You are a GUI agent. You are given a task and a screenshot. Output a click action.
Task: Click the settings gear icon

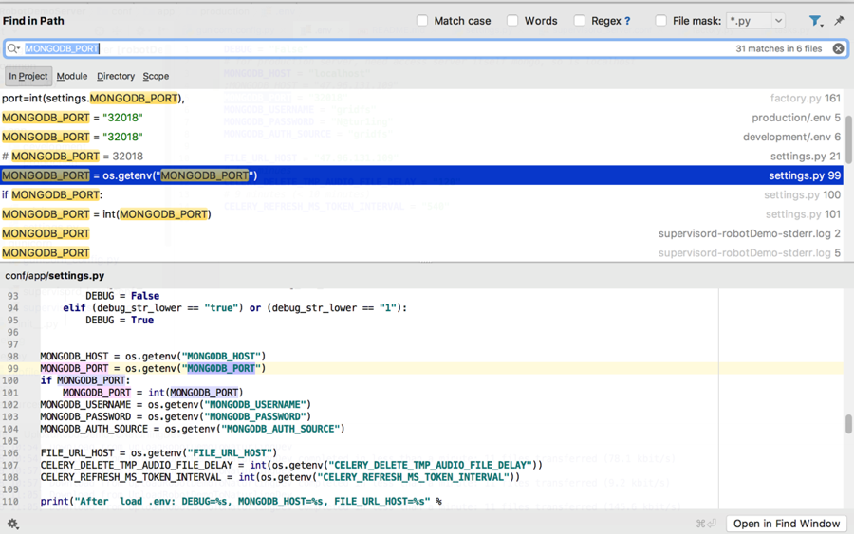[13, 524]
